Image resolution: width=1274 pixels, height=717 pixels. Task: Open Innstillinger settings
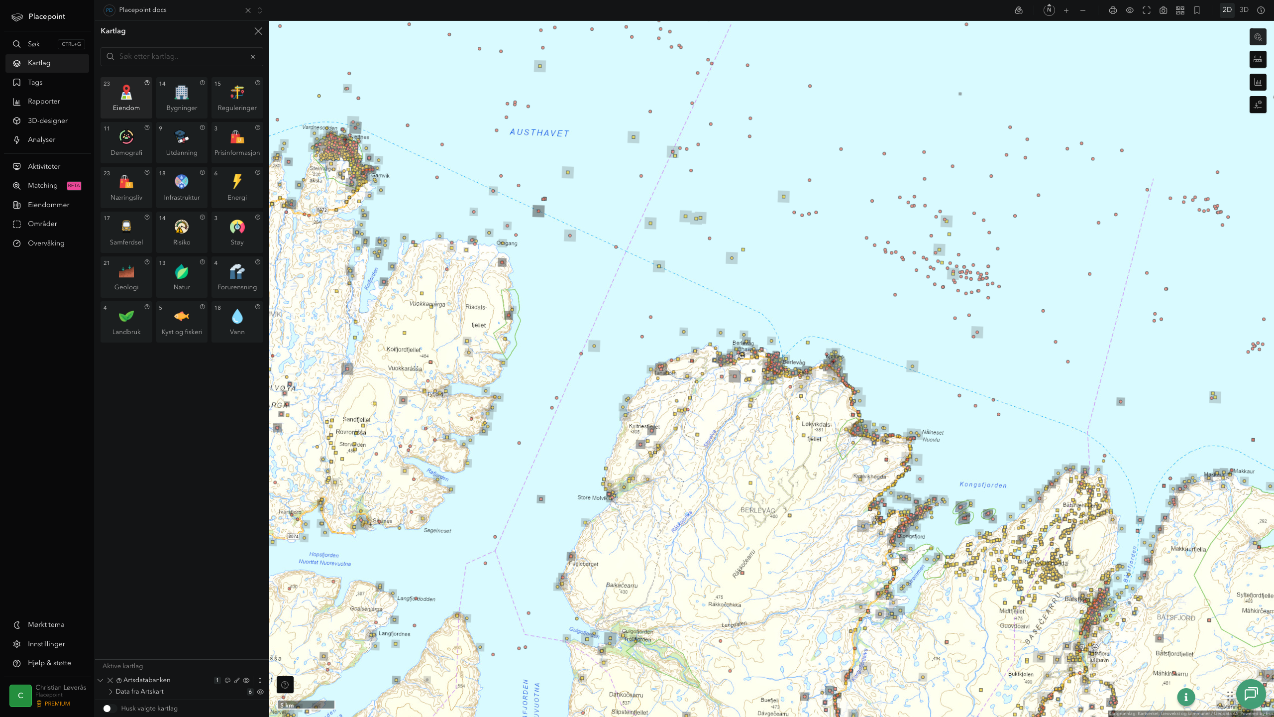coord(47,644)
